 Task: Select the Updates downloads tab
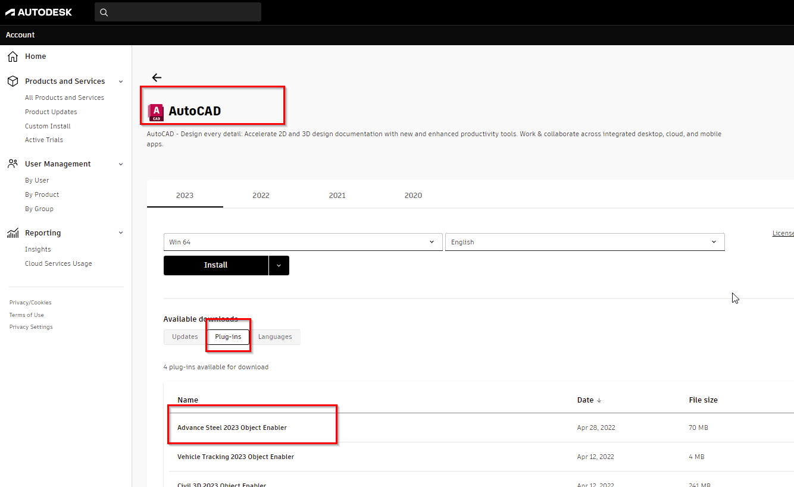point(185,337)
